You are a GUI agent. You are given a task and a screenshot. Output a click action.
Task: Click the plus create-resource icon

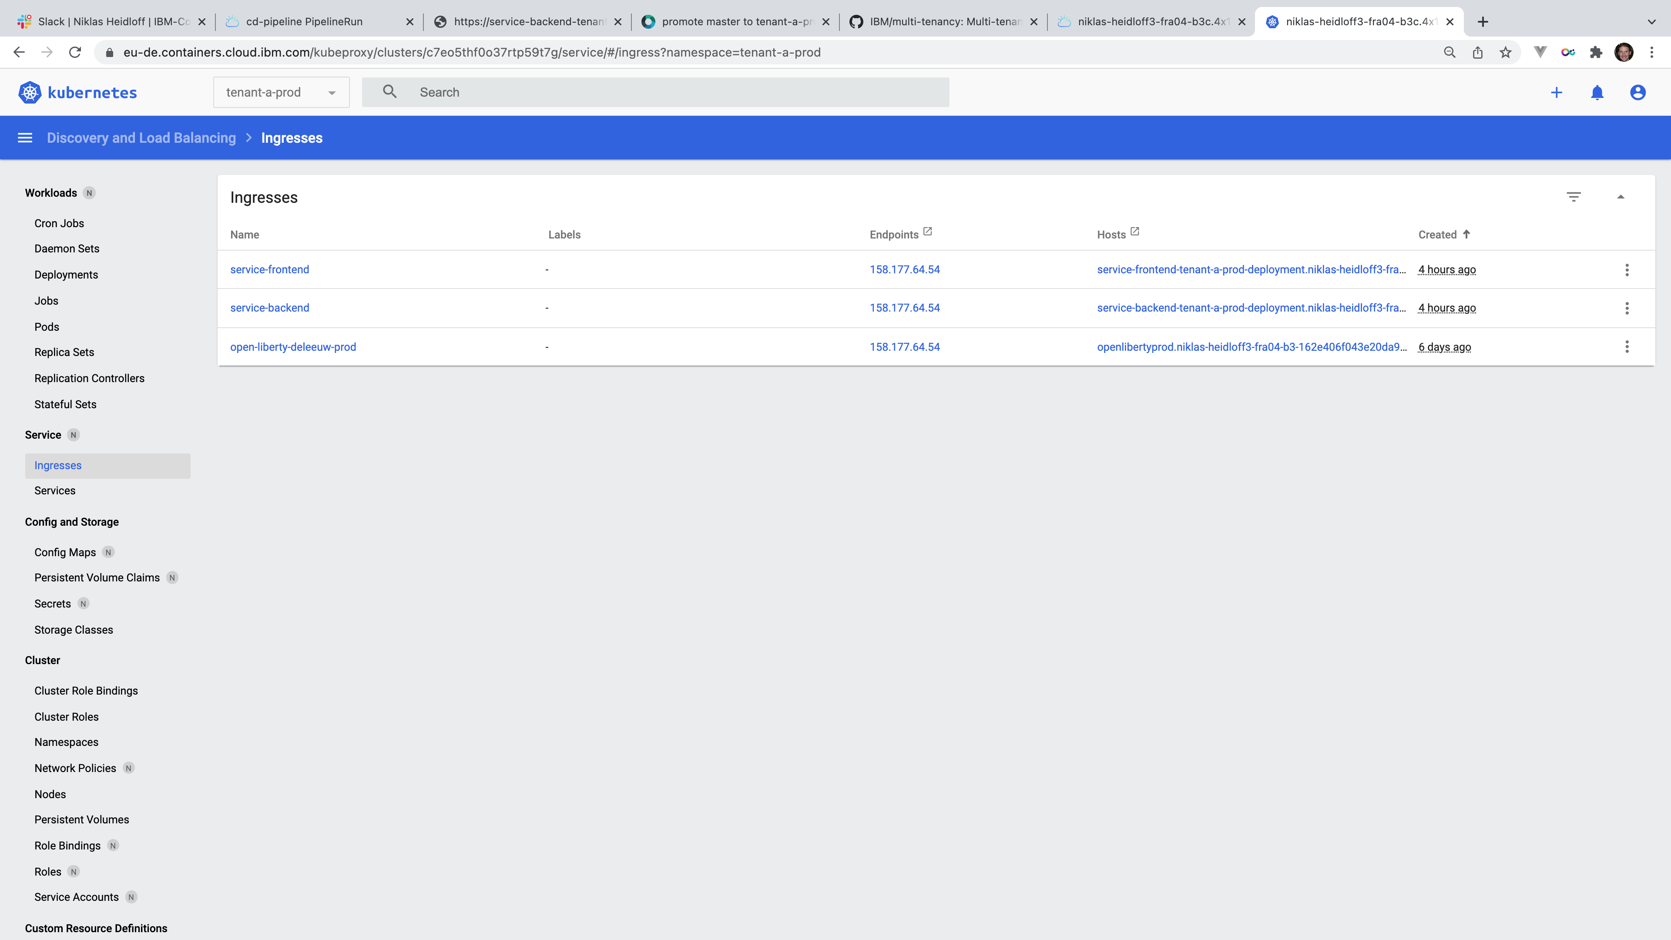pyautogui.click(x=1556, y=92)
